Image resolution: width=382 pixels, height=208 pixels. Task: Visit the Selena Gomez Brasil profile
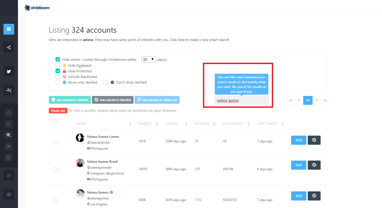click(299, 165)
